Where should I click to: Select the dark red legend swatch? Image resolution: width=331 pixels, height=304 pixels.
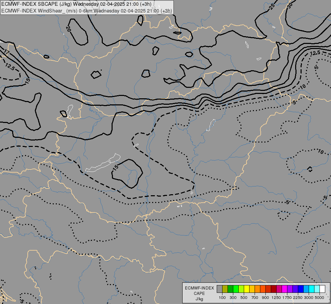[x=274, y=289]
